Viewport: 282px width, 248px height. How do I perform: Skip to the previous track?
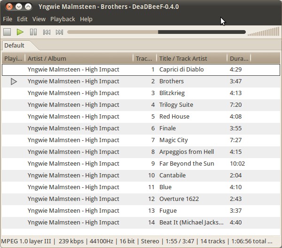point(47,32)
